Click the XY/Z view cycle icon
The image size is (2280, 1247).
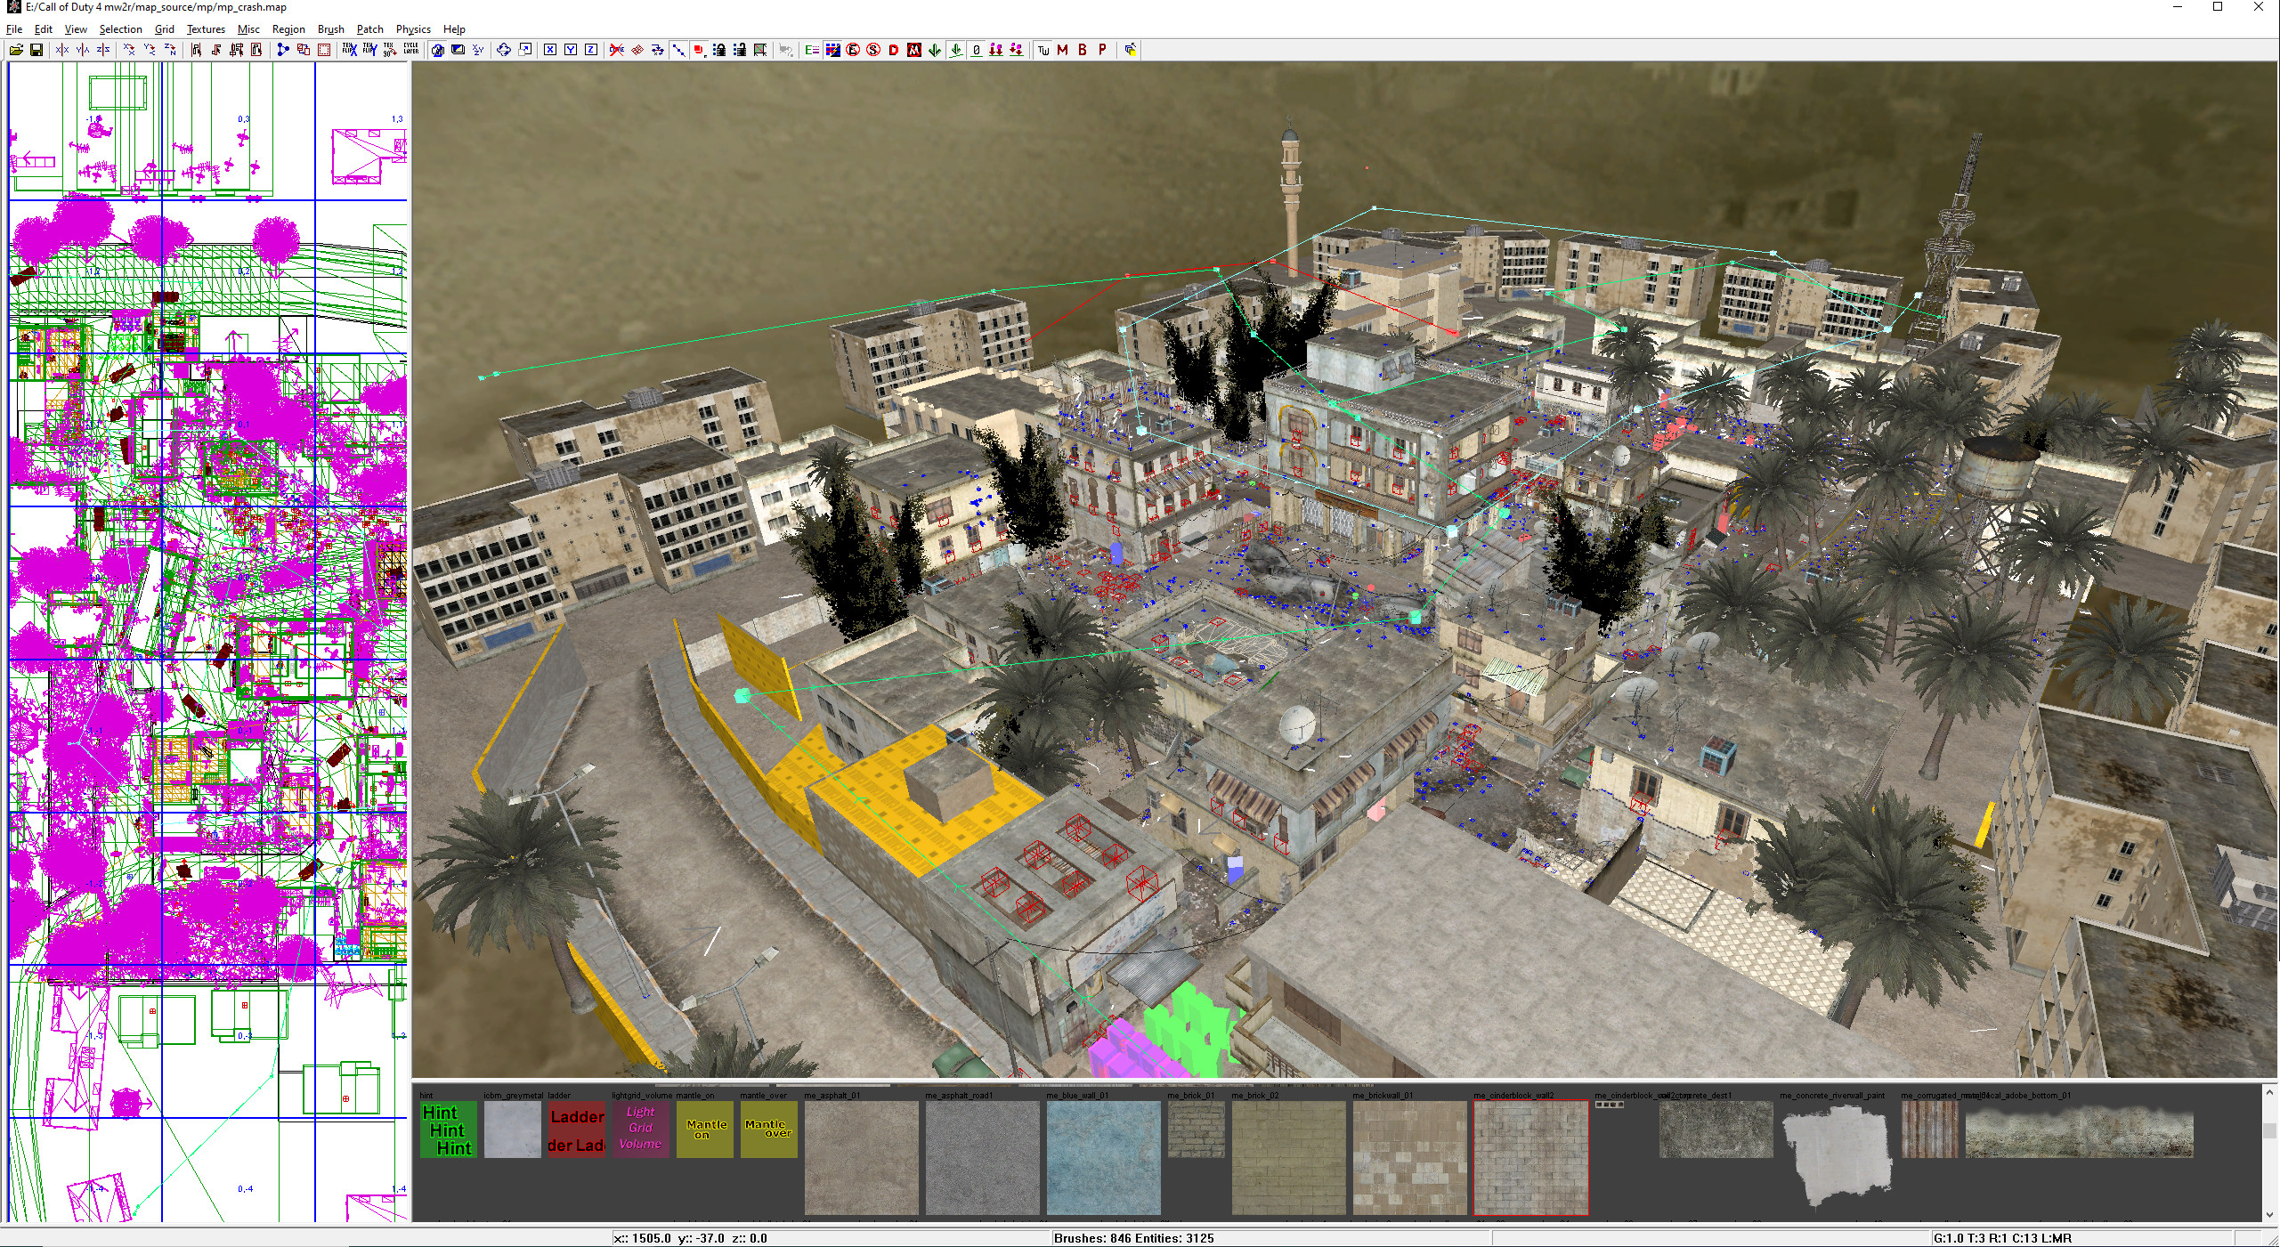tap(478, 50)
